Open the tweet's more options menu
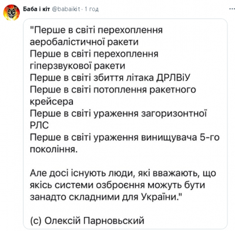This screenshot has height=231, width=235. click(231, 9)
